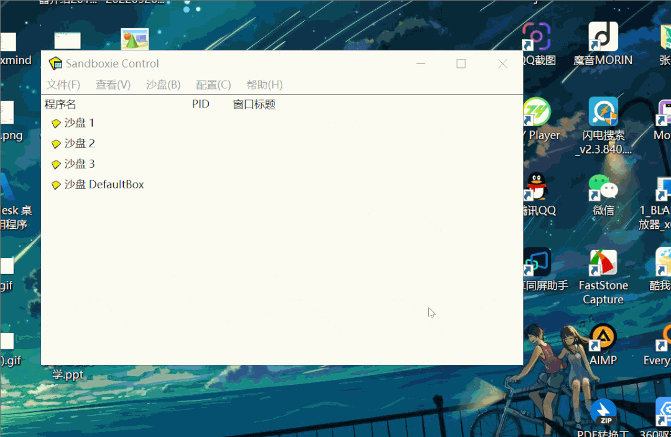Select the 同屏助手 desktop icon
The width and height of the screenshot is (671, 437).
544,269
